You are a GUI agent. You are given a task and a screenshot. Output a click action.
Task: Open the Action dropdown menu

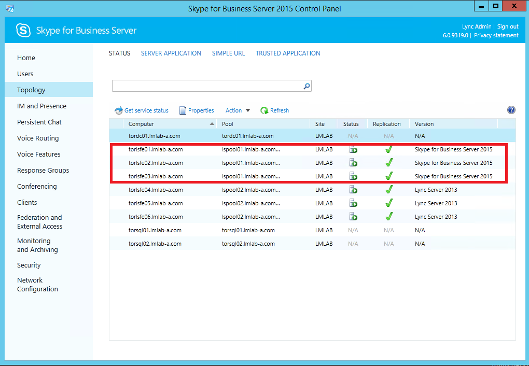(x=238, y=110)
